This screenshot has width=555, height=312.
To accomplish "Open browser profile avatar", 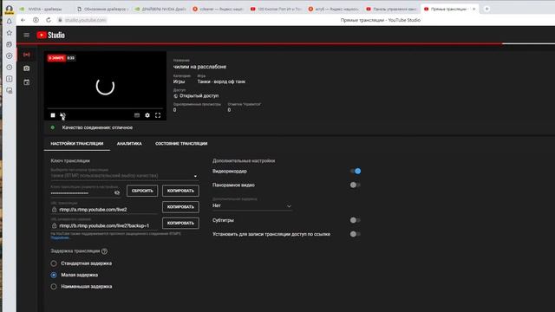I will tap(10, 10).
